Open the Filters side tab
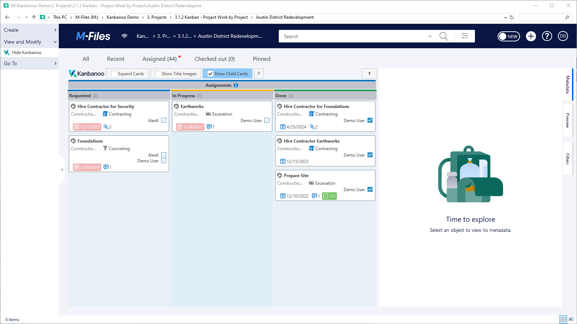This screenshot has height=324, width=577. 568,159
